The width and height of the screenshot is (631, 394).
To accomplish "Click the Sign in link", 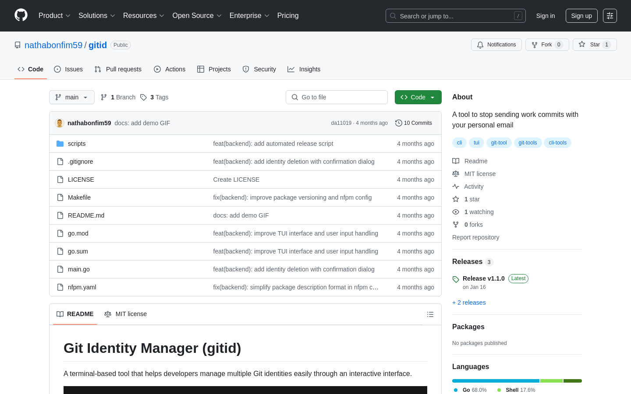I will click(546, 16).
